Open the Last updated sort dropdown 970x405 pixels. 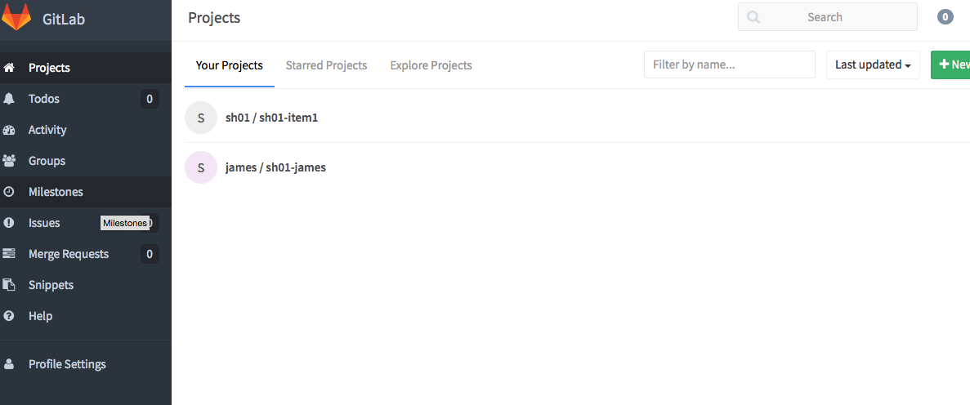pyautogui.click(x=873, y=65)
